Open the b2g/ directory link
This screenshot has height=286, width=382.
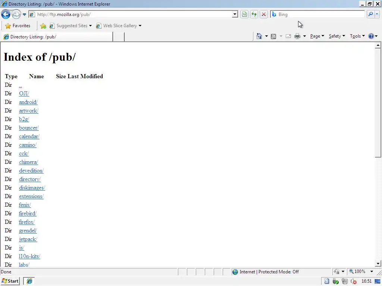pyautogui.click(x=24, y=119)
